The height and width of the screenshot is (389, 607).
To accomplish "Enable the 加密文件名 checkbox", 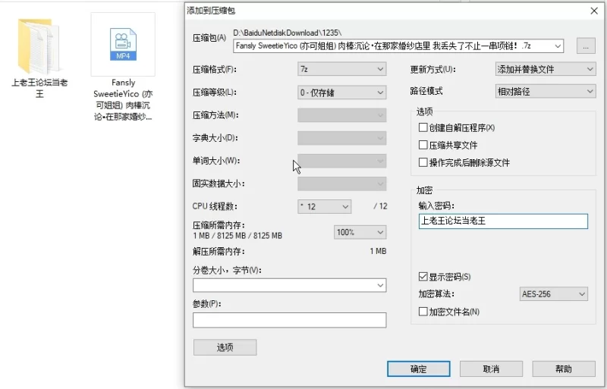I will pos(423,312).
